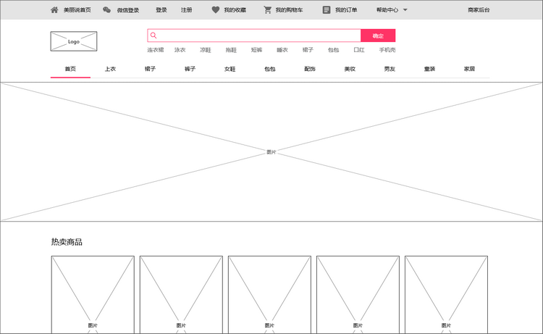This screenshot has width=543, height=334.
Task: Click the heart favorites icon
Action: [x=216, y=9]
